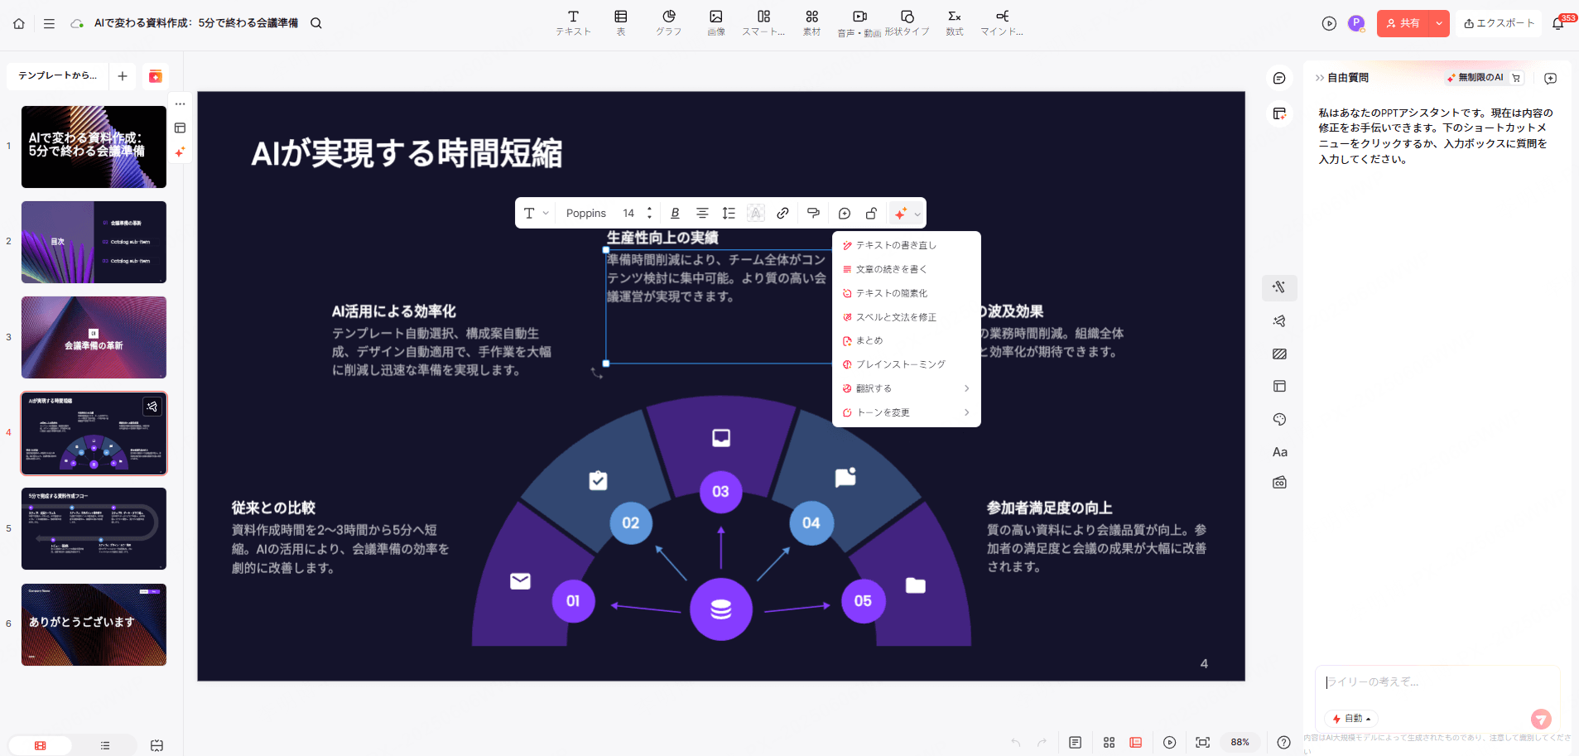1579x756 pixels.
Task: Insert an image with the 画像 icon
Action: click(716, 22)
